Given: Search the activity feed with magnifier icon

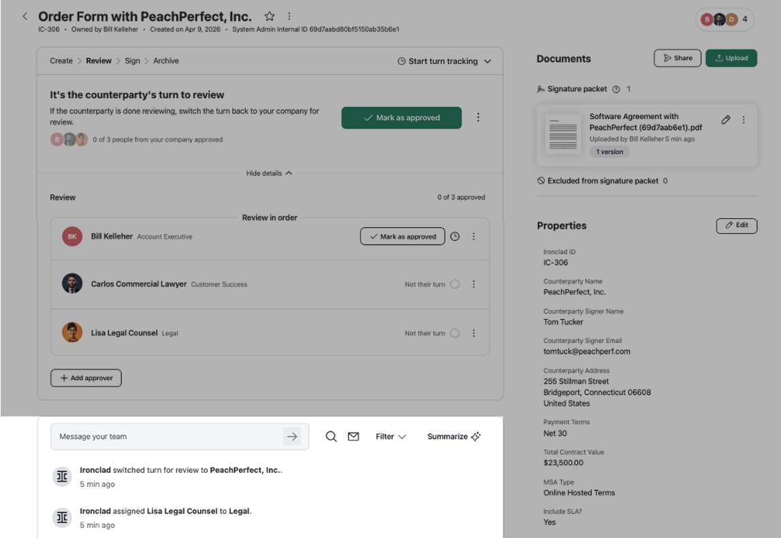Looking at the screenshot, I should (x=331, y=437).
